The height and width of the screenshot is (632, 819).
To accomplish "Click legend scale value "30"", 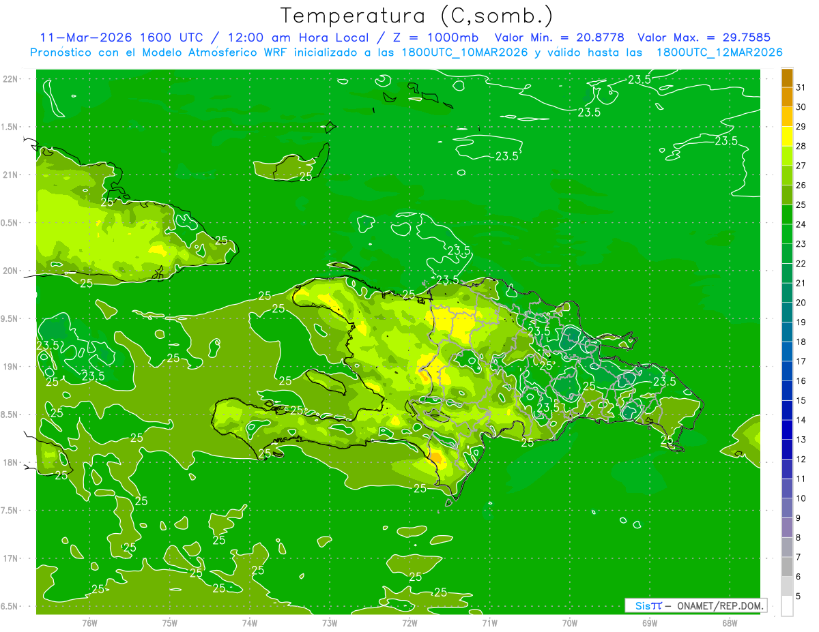I will pyautogui.click(x=801, y=107).
